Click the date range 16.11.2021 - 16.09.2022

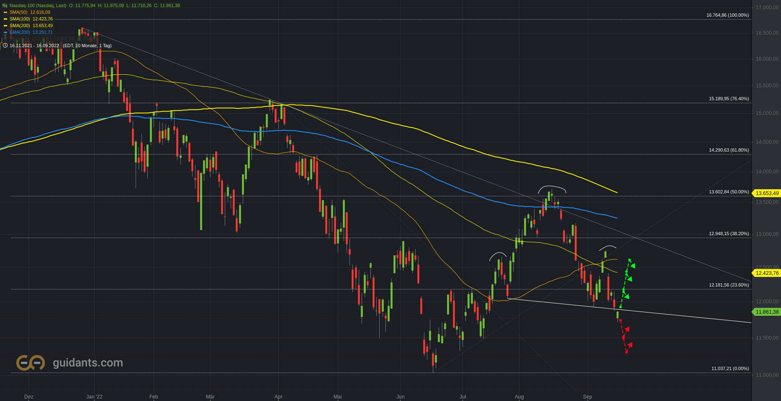point(34,46)
